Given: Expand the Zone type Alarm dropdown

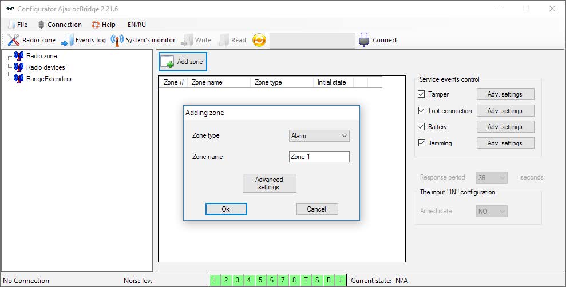Looking at the screenshot, I should click(x=319, y=136).
